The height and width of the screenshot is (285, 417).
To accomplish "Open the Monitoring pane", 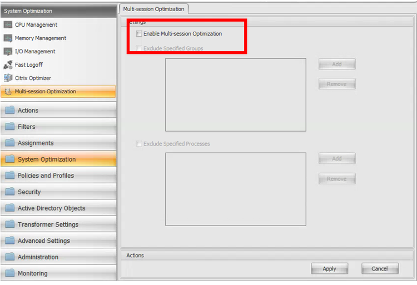I will click(58, 273).
